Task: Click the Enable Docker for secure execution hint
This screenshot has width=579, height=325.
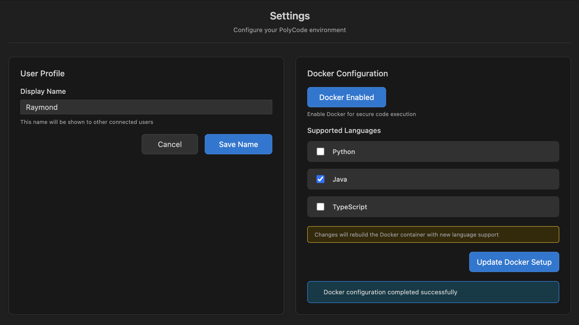Action: [x=361, y=114]
